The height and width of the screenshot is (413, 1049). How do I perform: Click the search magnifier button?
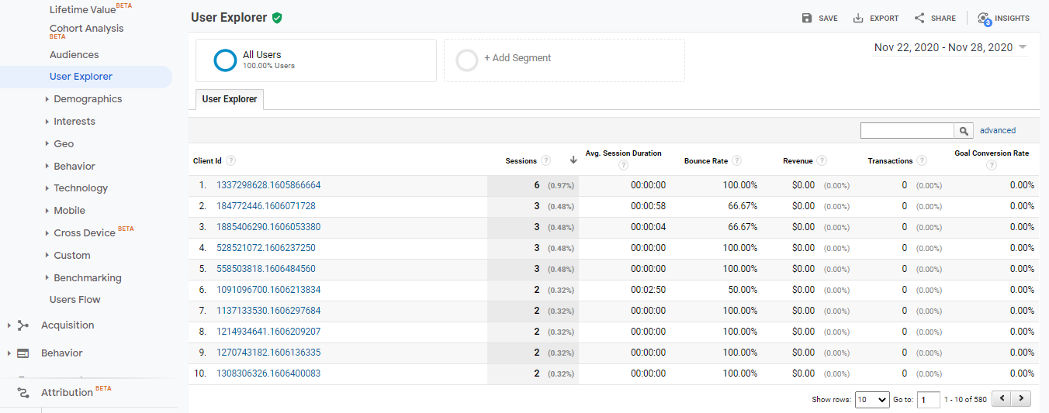tap(964, 131)
